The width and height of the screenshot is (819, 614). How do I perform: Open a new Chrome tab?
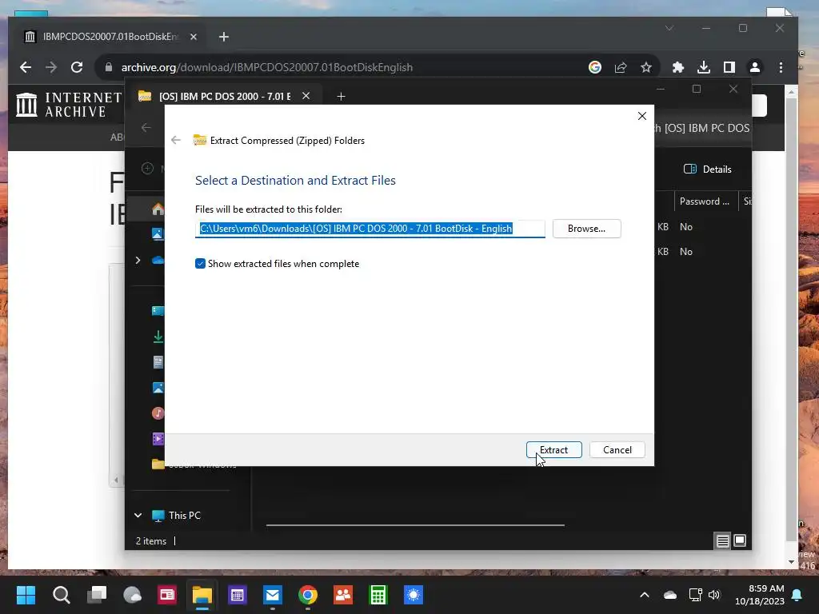click(224, 37)
